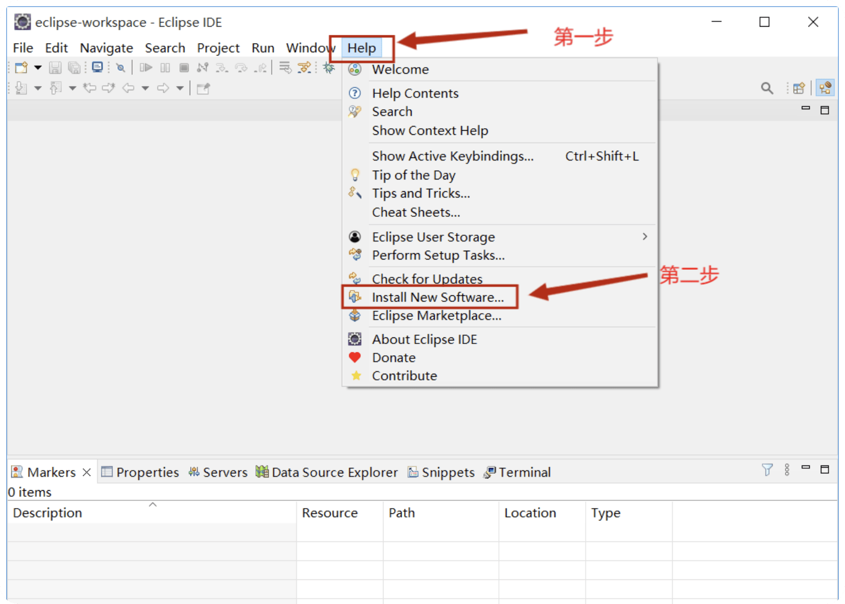Viewport: 845px width, 604px height.
Task: Click the Drop to Frame icon
Action: point(285,68)
